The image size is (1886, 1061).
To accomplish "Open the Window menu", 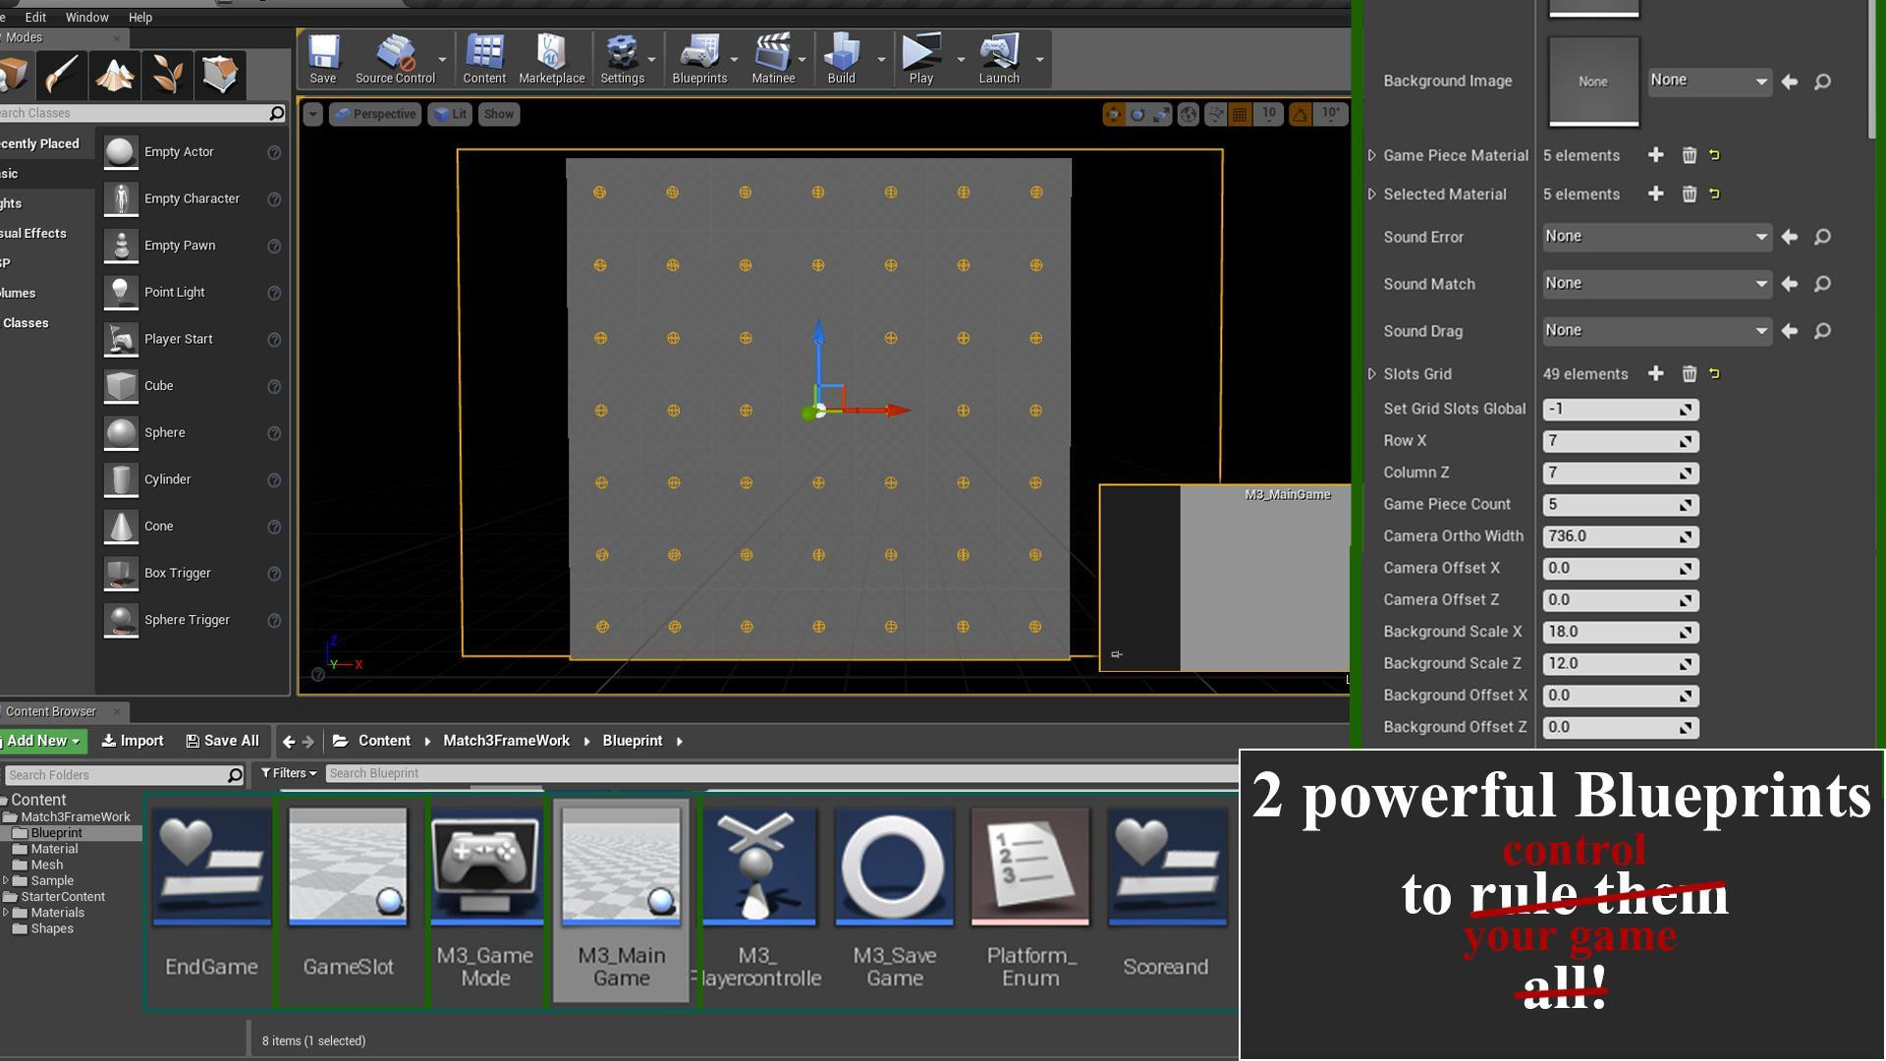I will (86, 18).
